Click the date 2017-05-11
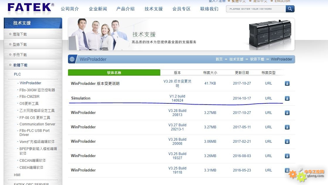Screen dimensions: 328x185 pos(242,127)
